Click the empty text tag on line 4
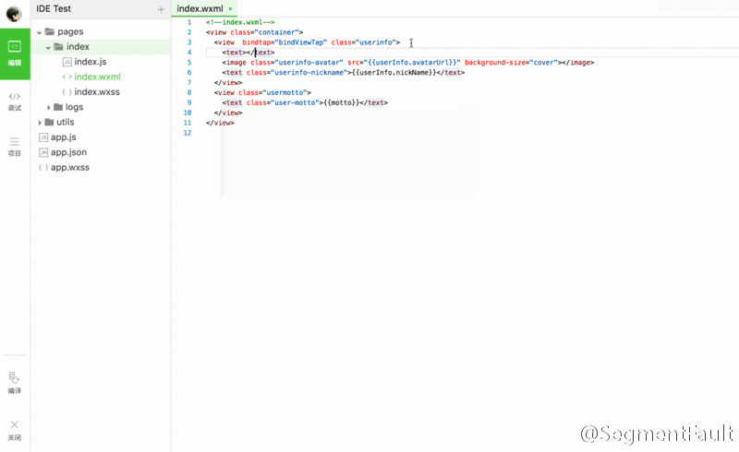Screen dimensions: 739x452 [248, 53]
